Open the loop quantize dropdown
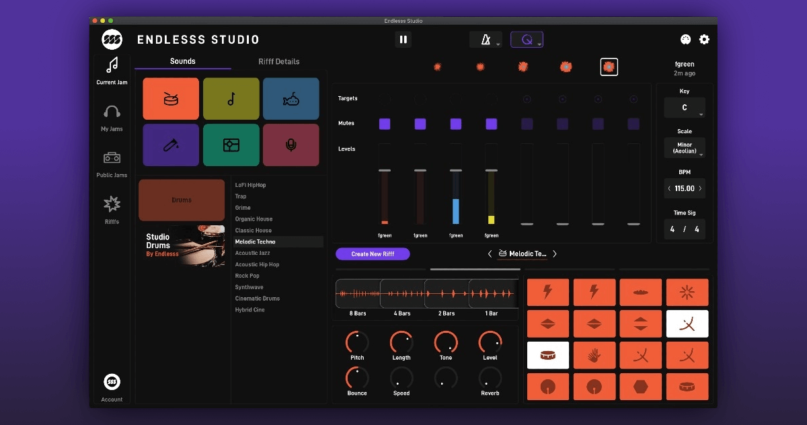The width and height of the screenshot is (807, 425). (x=527, y=40)
